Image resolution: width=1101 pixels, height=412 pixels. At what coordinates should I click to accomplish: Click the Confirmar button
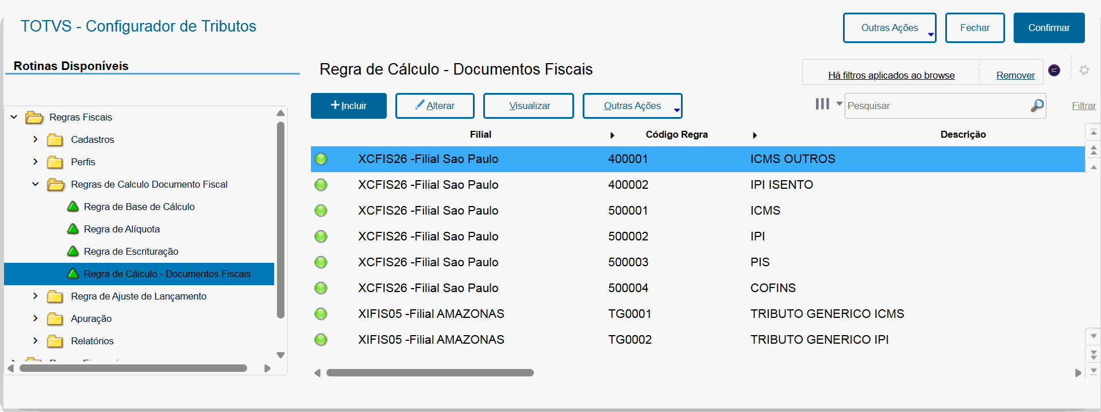(1049, 28)
